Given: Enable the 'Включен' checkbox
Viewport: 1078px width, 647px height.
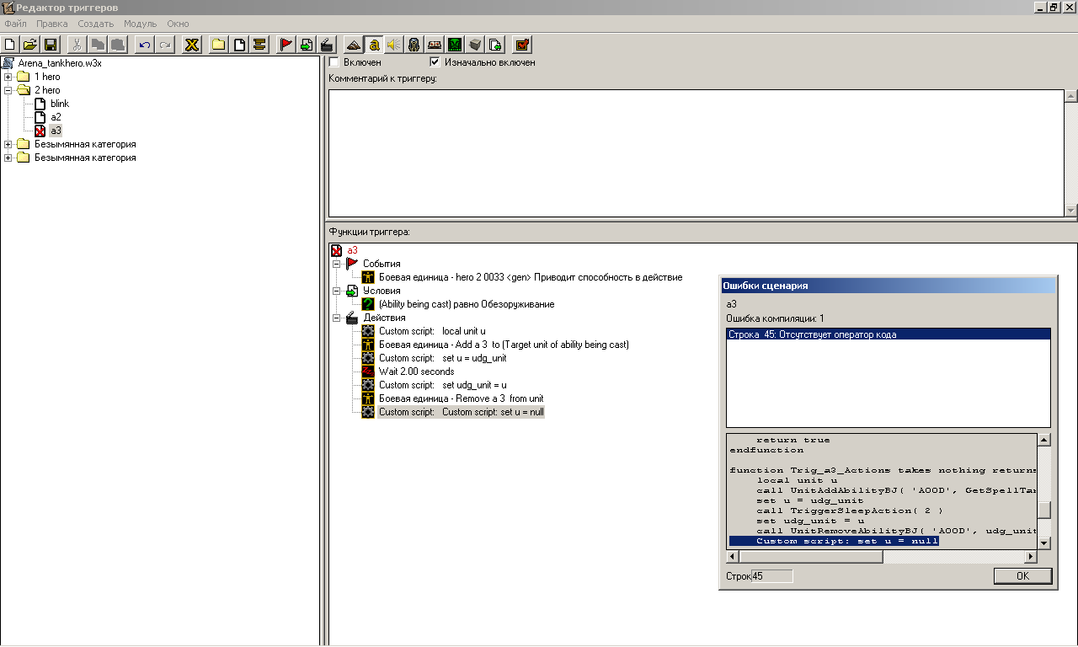Looking at the screenshot, I should pos(334,62).
